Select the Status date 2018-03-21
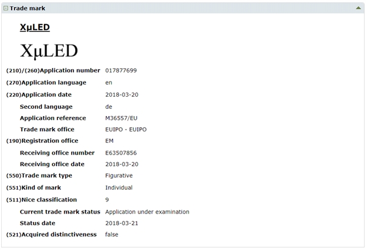366x250 pixels. pyautogui.click(x=123, y=223)
